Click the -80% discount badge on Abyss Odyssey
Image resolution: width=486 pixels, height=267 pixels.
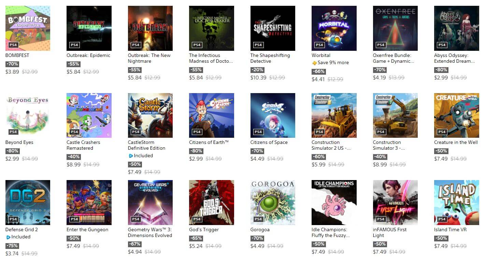[441, 70]
